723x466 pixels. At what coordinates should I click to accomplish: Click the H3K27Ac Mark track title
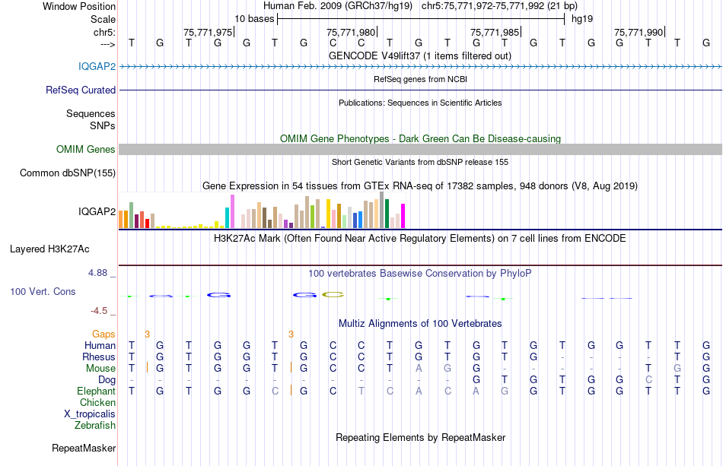(x=420, y=239)
